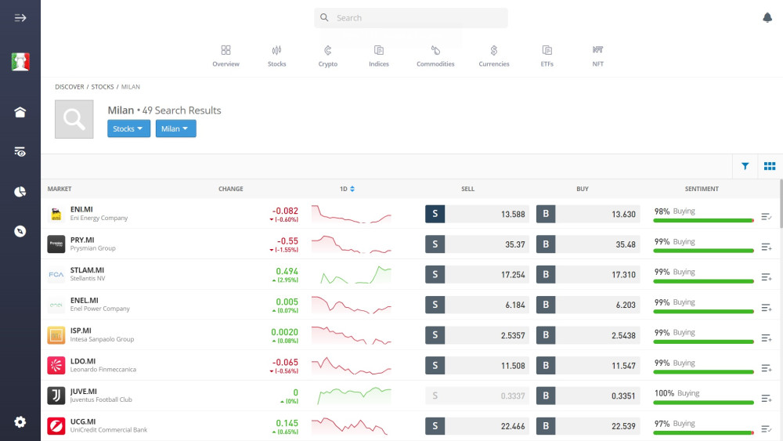The image size is (783, 441).
Task: Open the ETFs tab
Action: click(x=547, y=56)
